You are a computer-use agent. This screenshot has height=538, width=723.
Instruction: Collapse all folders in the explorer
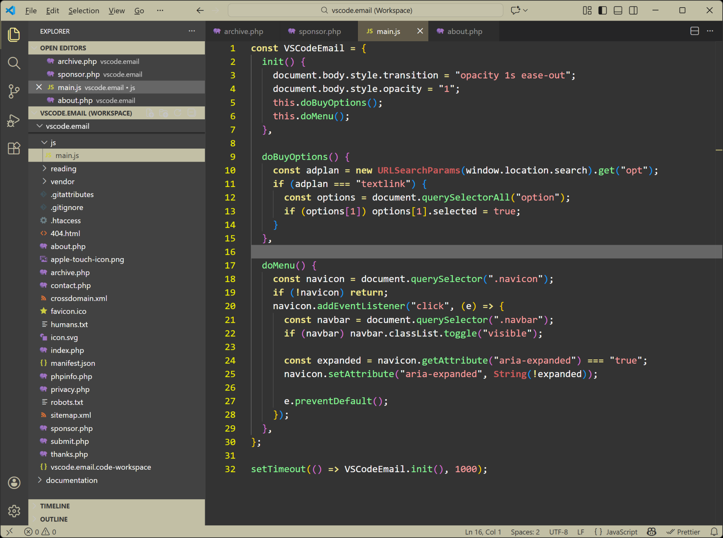[191, 113]
